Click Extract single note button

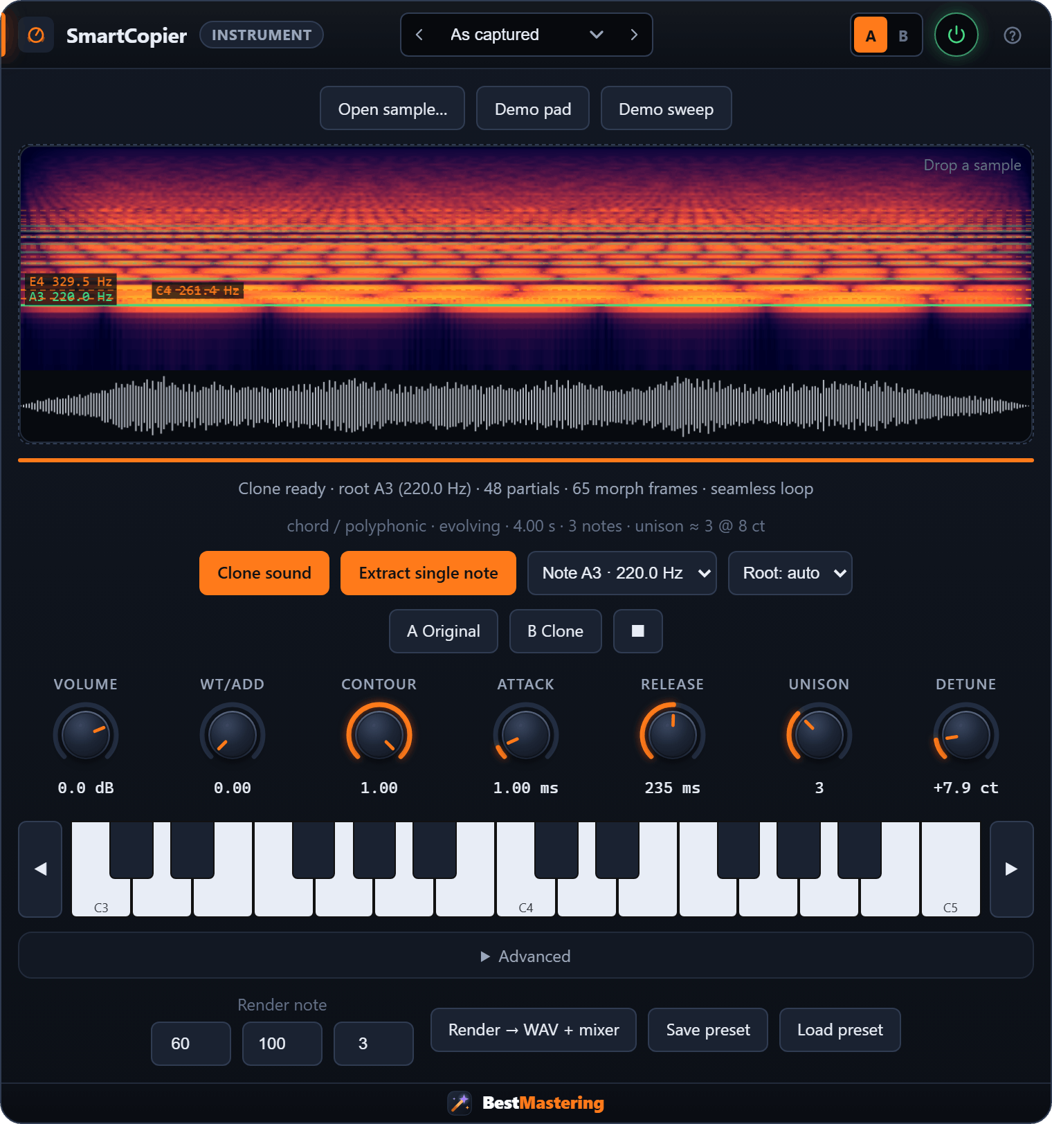428,573
